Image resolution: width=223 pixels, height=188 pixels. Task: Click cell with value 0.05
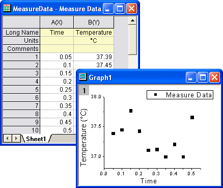coord(57,57)
